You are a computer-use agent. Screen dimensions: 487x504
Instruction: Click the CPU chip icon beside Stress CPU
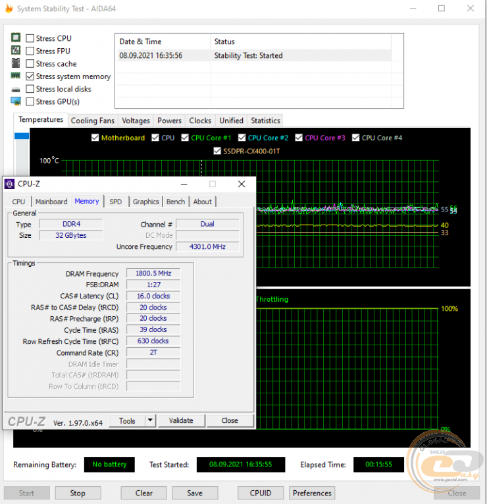[x=16, y=38]
